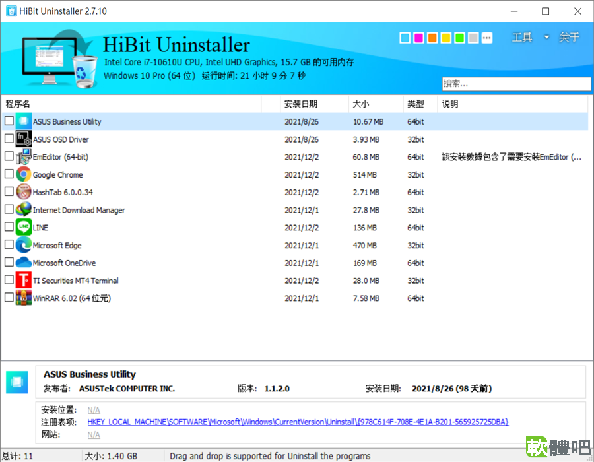Image resolution: width=594 pixels, height=462 pixels.
Task: Select the HashTab 6.0.0.34 row name
Action: coord(63,192)
